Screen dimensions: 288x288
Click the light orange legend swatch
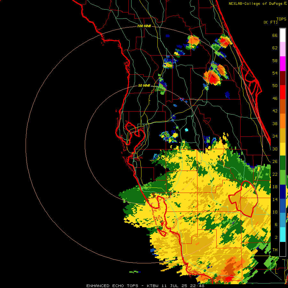coord(283,121)
